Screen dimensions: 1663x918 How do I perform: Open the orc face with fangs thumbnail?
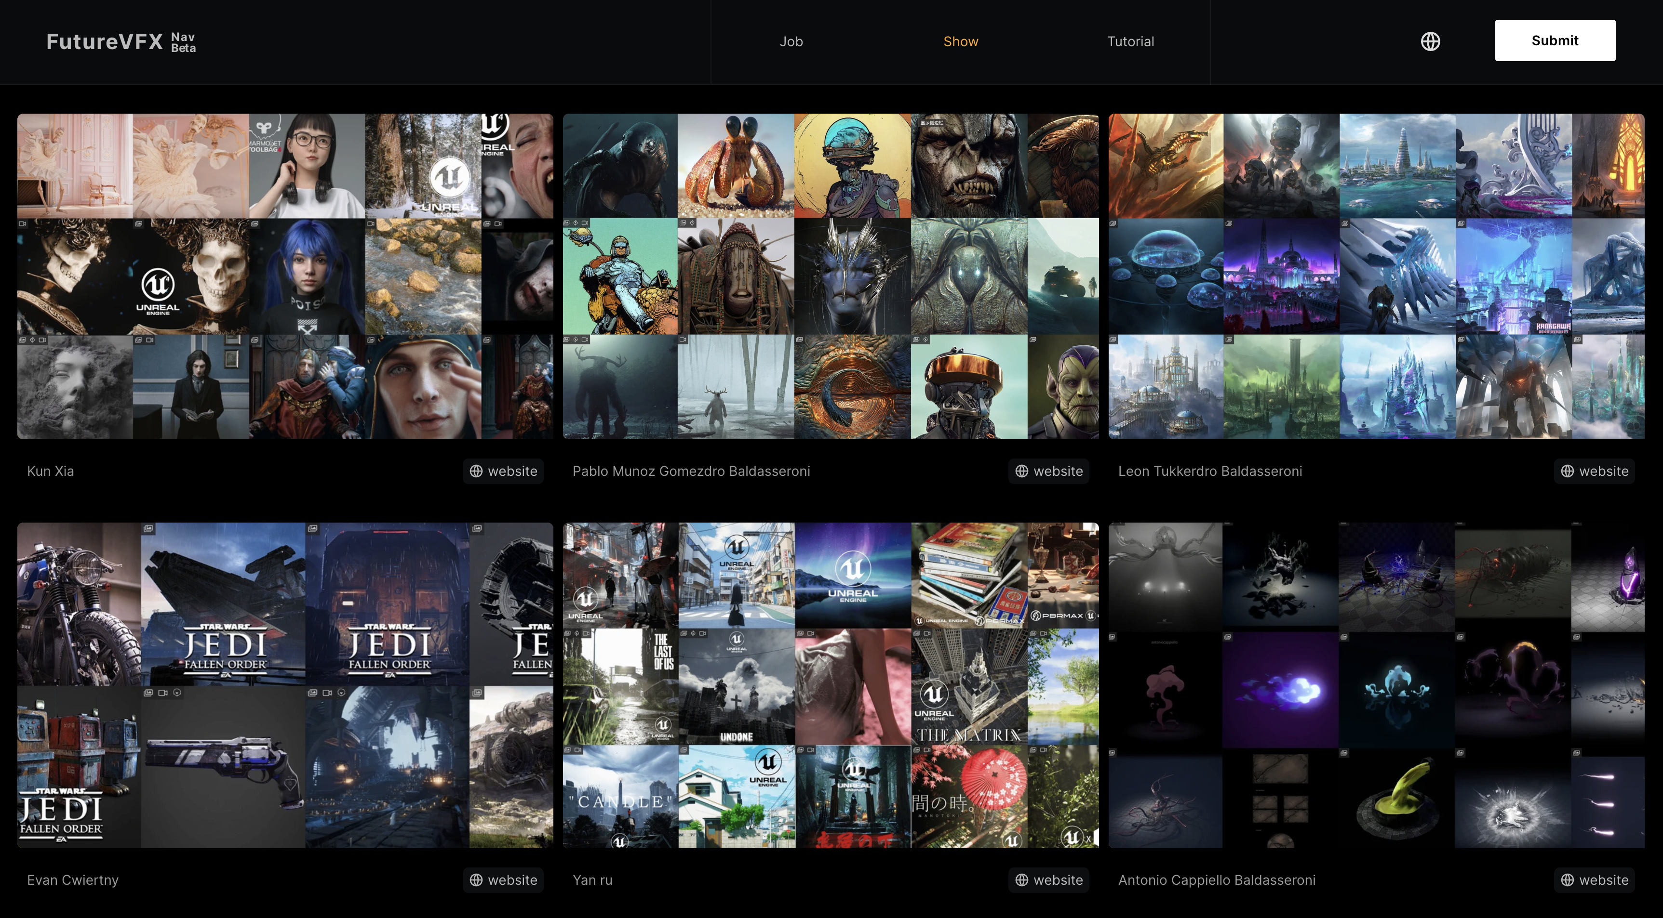click(968, 166)
